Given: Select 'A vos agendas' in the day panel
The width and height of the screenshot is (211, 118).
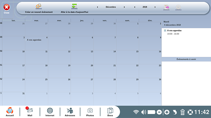Looking at the screenshot, I should click(174, 30).
